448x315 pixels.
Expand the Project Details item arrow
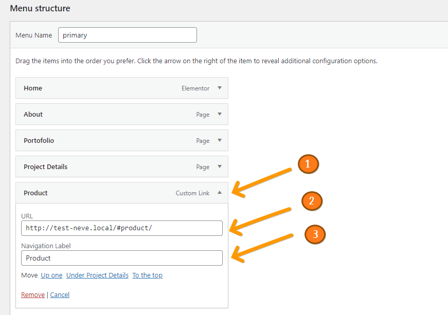220,166
